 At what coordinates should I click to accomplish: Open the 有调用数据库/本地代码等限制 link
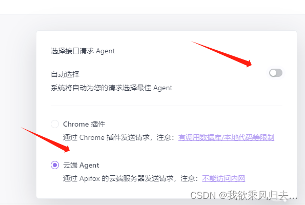(226, 137)
